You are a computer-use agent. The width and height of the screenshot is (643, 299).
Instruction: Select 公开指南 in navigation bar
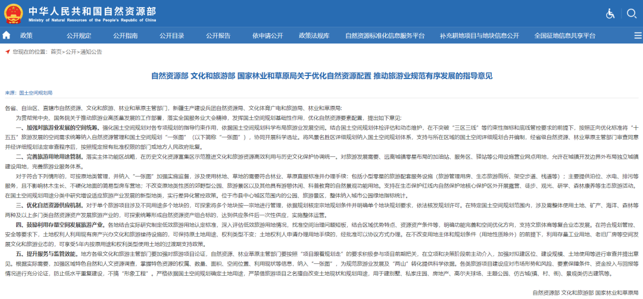[x=126, y=36]
